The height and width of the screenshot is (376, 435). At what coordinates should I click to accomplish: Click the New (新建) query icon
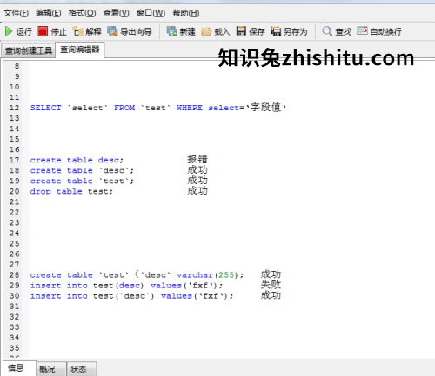click(x=171, y=31)
